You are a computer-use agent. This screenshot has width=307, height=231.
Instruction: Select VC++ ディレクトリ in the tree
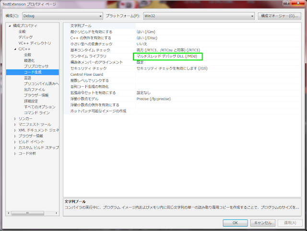point(35,43)
